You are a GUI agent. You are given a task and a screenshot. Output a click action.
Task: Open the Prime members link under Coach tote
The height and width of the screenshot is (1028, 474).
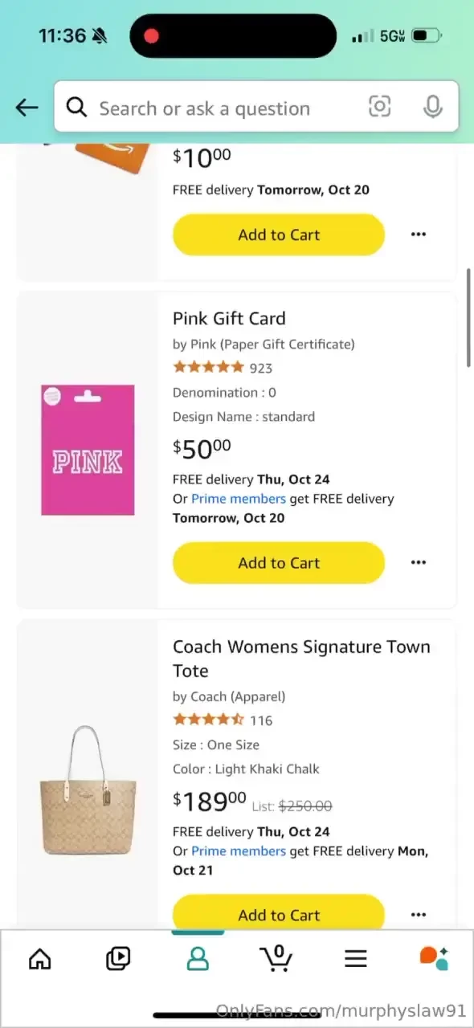click(238, 851)
